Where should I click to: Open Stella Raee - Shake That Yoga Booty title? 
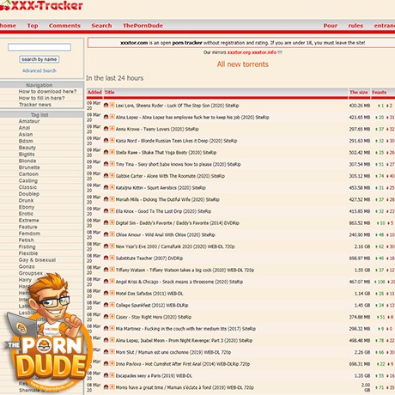point(166,153)
